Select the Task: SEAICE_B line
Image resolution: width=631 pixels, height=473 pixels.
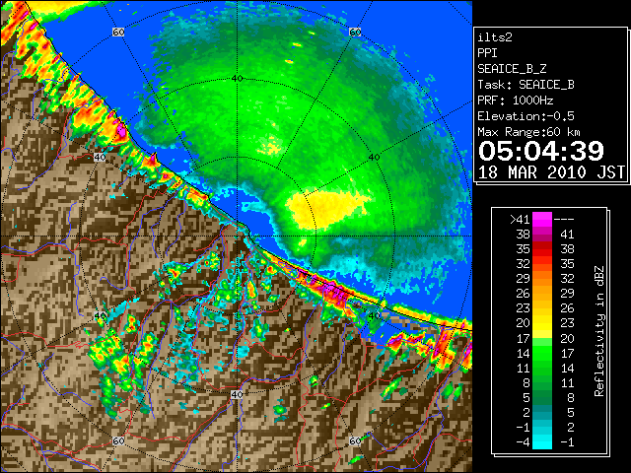(x=526, y=85)
